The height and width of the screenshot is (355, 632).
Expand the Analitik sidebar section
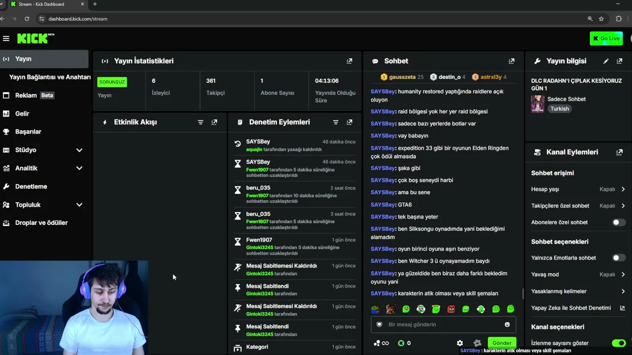pyautogui.click(x=79, y=168)
